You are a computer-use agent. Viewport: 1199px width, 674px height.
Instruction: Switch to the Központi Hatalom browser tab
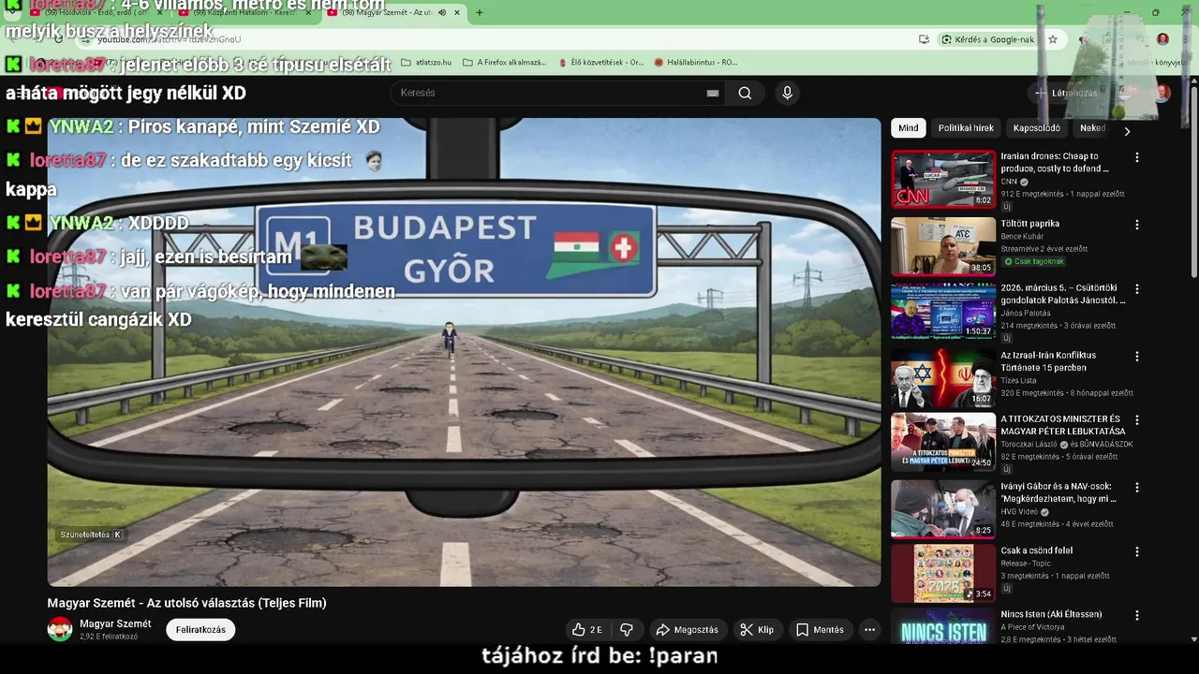tap(244, 13)
